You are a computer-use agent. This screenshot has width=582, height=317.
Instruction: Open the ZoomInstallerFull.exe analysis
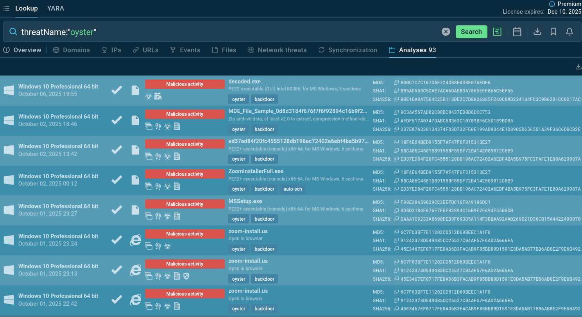click(256, 171)
